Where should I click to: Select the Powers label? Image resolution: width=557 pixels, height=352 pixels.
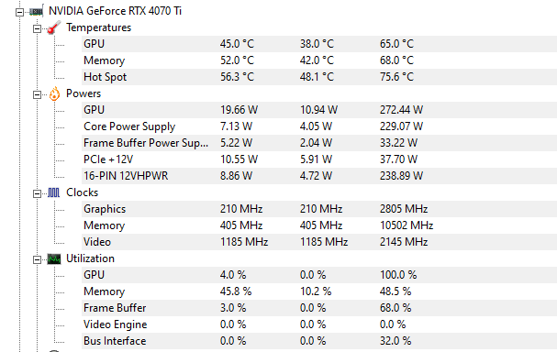tap(84, 93)
